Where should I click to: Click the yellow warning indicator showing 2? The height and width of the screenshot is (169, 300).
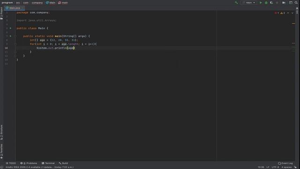tap(283, 13)
